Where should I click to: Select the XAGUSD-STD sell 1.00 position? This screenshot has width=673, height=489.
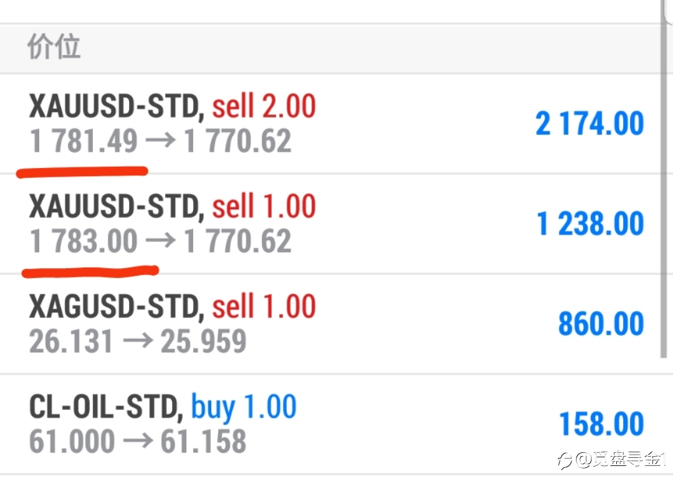[x=330, y=324]
